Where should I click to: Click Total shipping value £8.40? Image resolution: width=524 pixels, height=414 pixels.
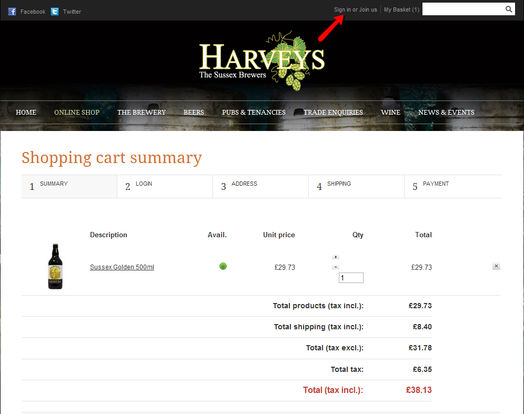[422, 327]
